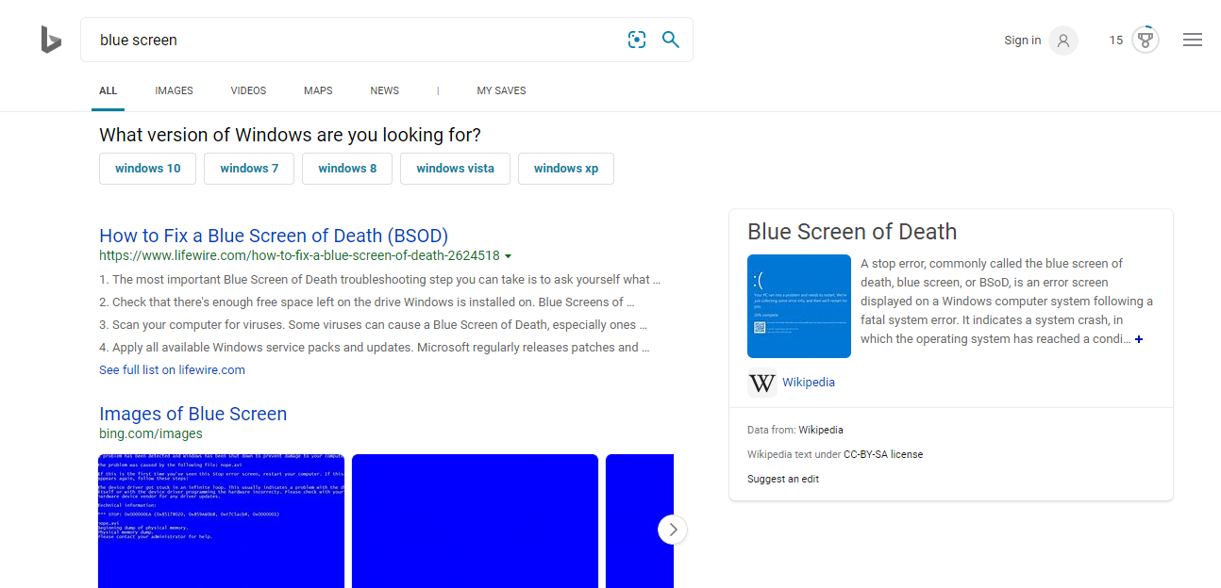Click the Wikipedia logo in the knowledge panel
1221x588 pixels.
click(x=761, y=383)
